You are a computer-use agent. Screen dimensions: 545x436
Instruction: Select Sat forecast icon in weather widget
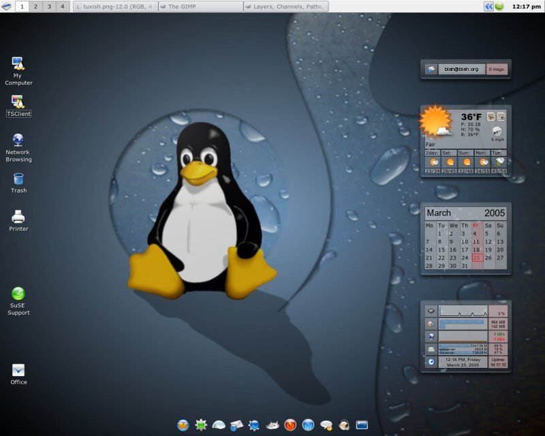pyautogui.click(x=450, y=162)
